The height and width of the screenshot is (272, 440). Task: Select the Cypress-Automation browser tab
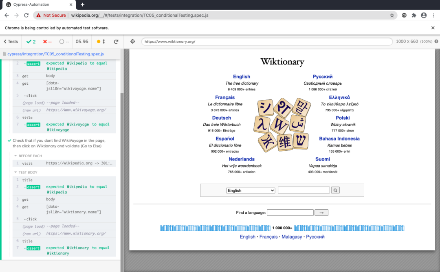[x=39, y=5]
